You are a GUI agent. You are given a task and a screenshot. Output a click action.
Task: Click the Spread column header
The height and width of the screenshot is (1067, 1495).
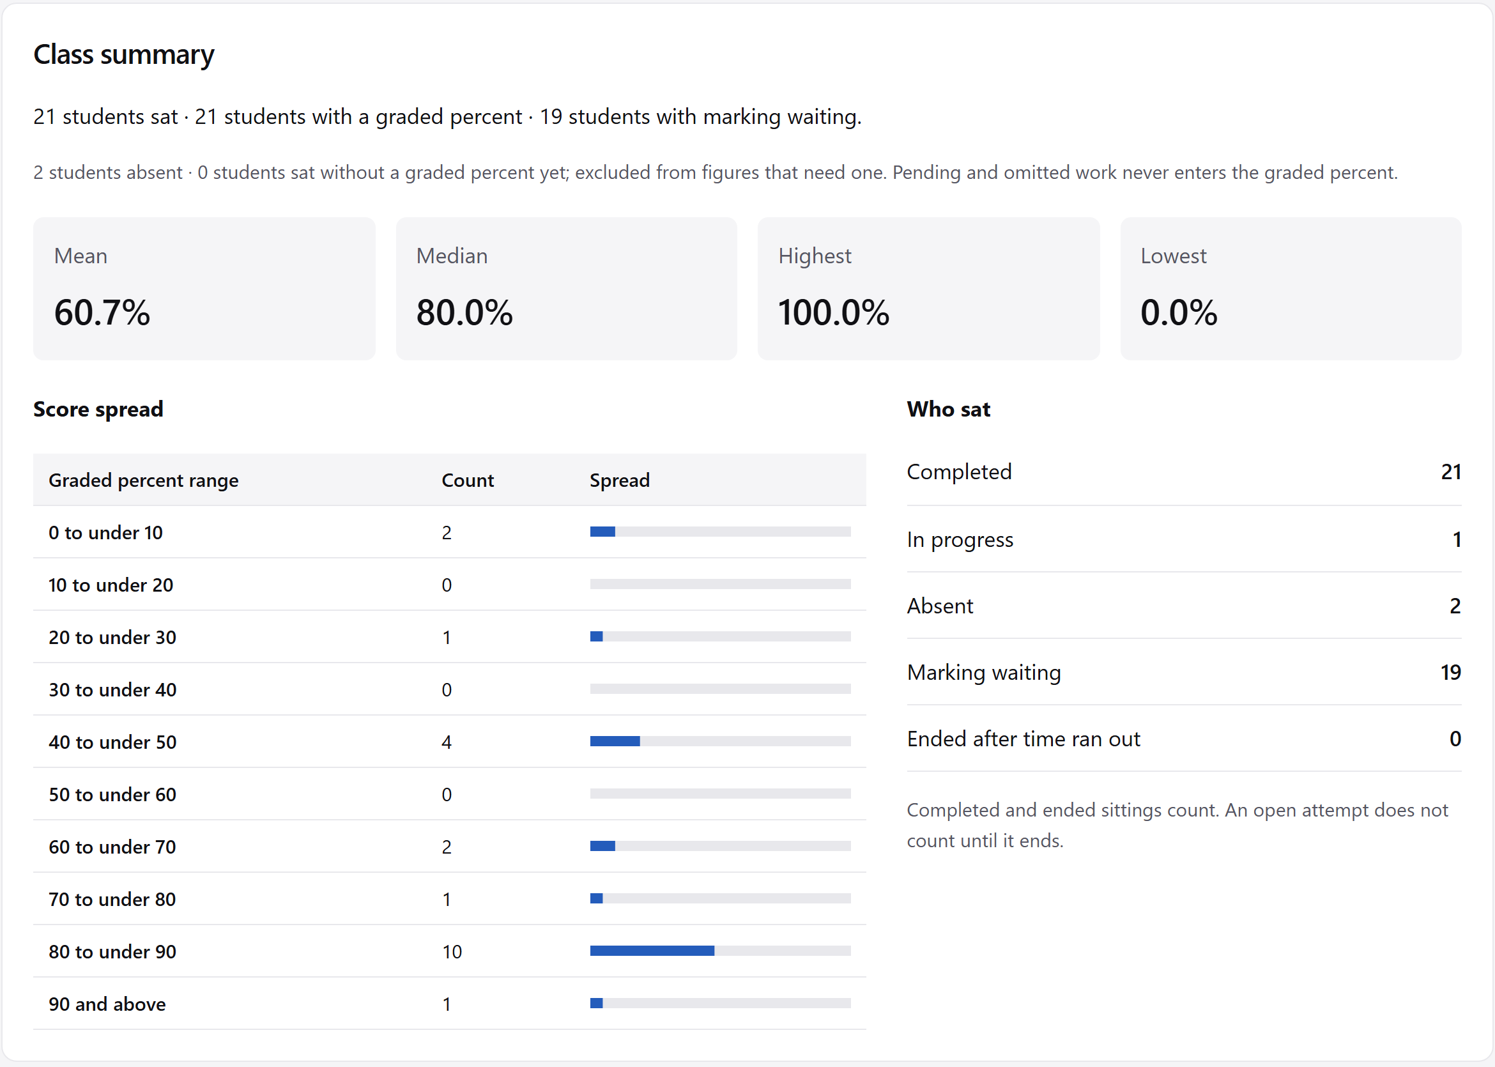(x=620, y=480)
